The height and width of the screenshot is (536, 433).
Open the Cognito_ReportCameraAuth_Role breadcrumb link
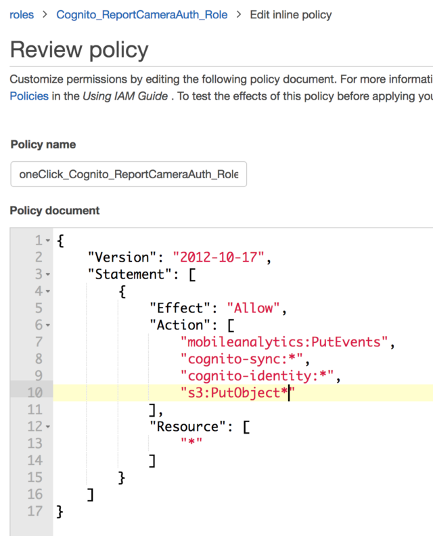point(141,15)
